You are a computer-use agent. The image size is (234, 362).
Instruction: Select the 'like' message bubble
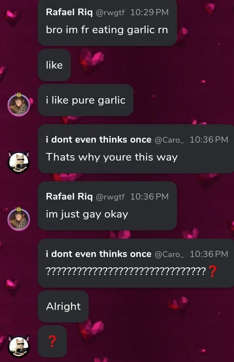click(54, 65)
